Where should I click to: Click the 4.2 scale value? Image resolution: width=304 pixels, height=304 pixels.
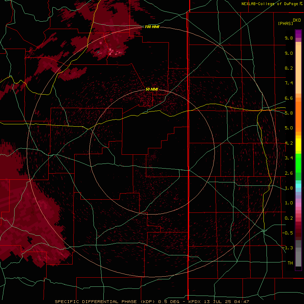[289, 143]
